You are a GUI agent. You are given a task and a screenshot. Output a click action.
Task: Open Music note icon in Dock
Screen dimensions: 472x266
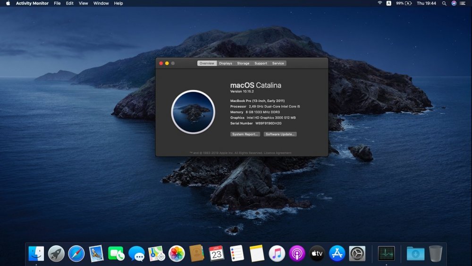tap(277, 253)
